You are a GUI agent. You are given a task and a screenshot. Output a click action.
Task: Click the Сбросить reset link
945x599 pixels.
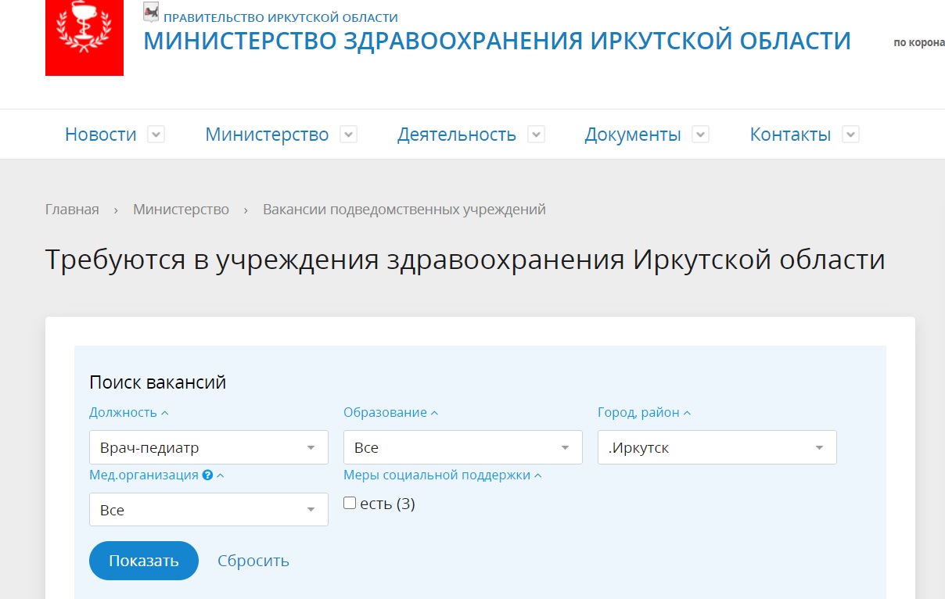(253, 561)
